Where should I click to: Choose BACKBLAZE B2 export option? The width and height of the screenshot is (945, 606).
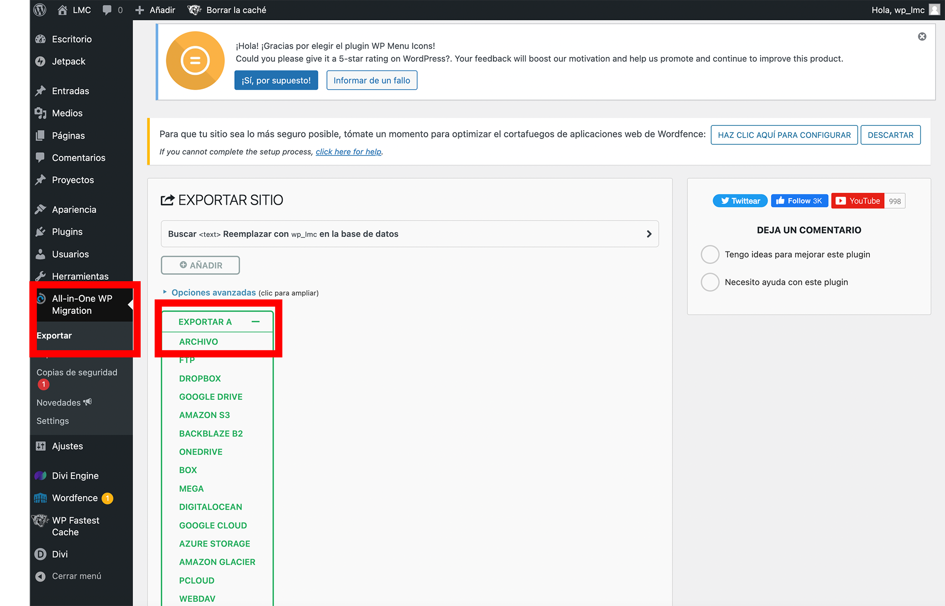coord(211,433)
